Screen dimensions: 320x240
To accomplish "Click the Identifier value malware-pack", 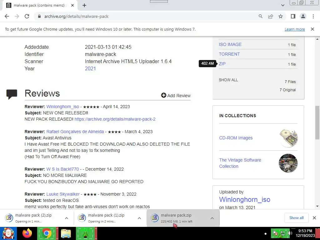I will click(x=100, y=54).
